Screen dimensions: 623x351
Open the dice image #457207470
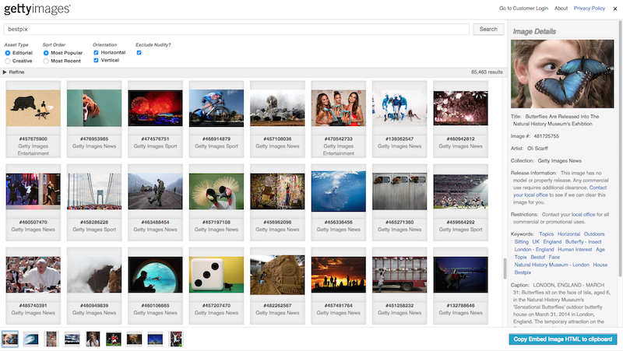click(x=216, y=273)
